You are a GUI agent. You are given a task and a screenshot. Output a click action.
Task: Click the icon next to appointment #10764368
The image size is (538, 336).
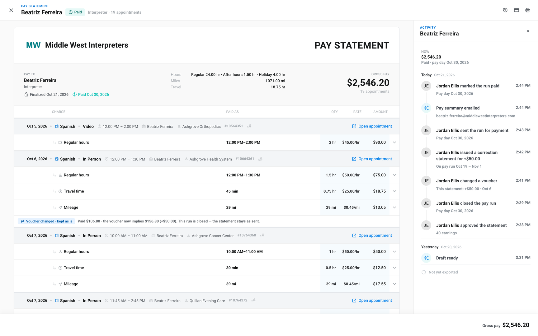(x=262, y=235)
